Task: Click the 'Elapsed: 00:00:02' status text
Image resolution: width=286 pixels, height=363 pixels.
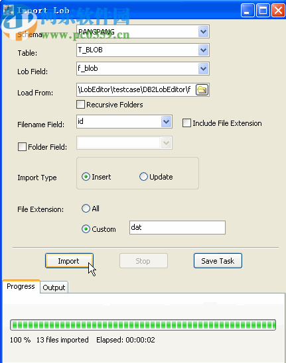Action: point(125,340)
